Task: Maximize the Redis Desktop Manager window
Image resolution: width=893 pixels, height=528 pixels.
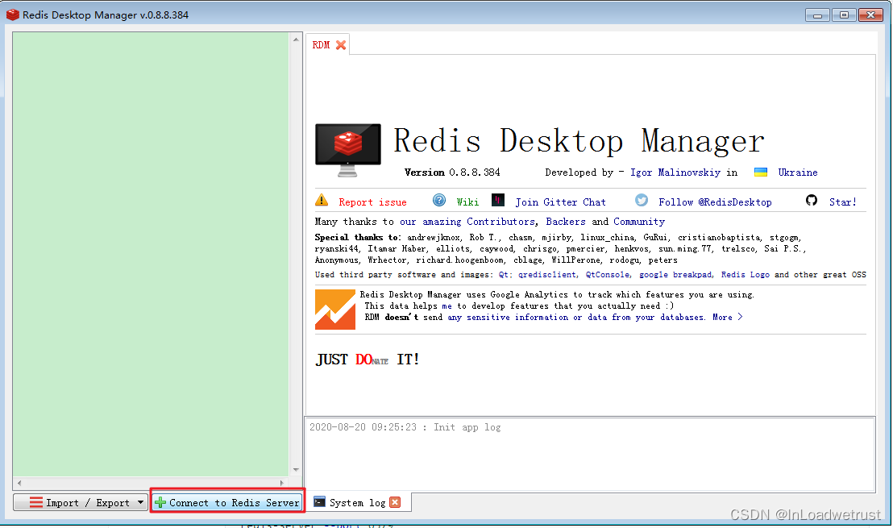Action: 844,15
